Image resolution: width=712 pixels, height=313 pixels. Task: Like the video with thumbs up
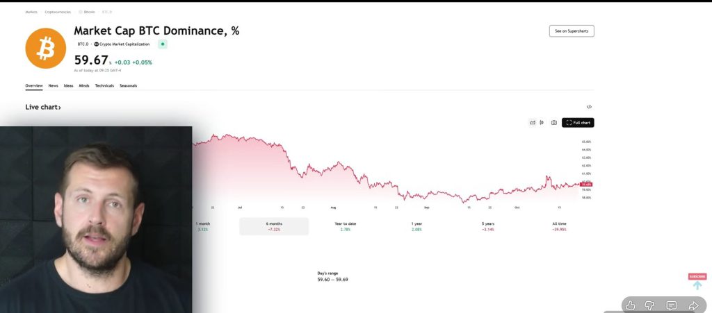pyautogui.click(x=631, y=305)
